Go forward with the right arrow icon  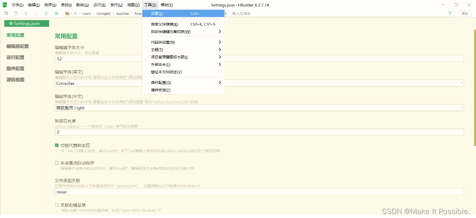pyautogui.click(x=36, y=13)
